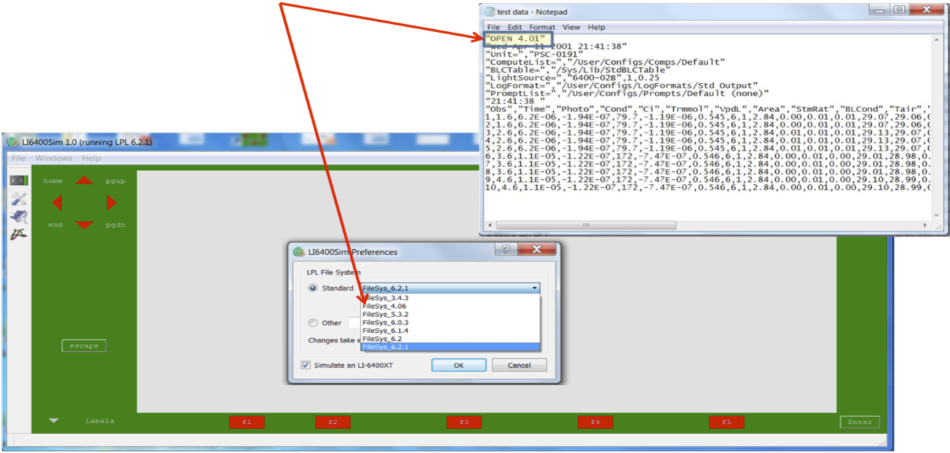Click the display indicator icon in left sidebar
Image resolution: width=950 pixels, height=453 pixels.
click(18, 180)
